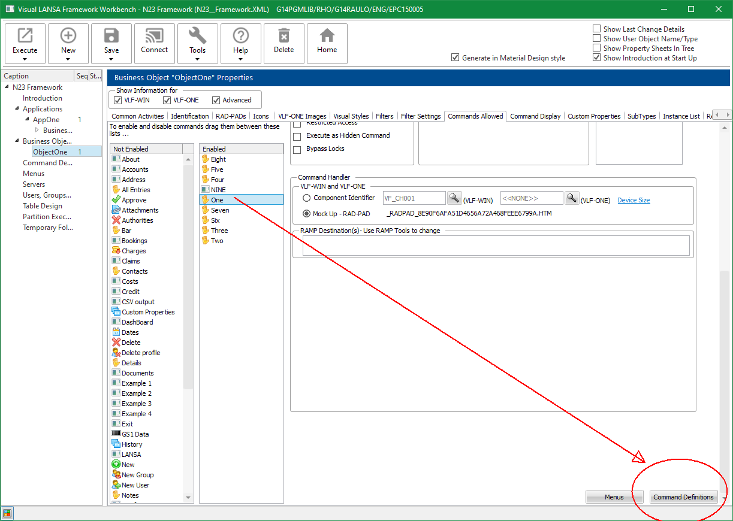
Task: Toggle Show Introduction at Start Up checkbox
Action: pos(596,57)
